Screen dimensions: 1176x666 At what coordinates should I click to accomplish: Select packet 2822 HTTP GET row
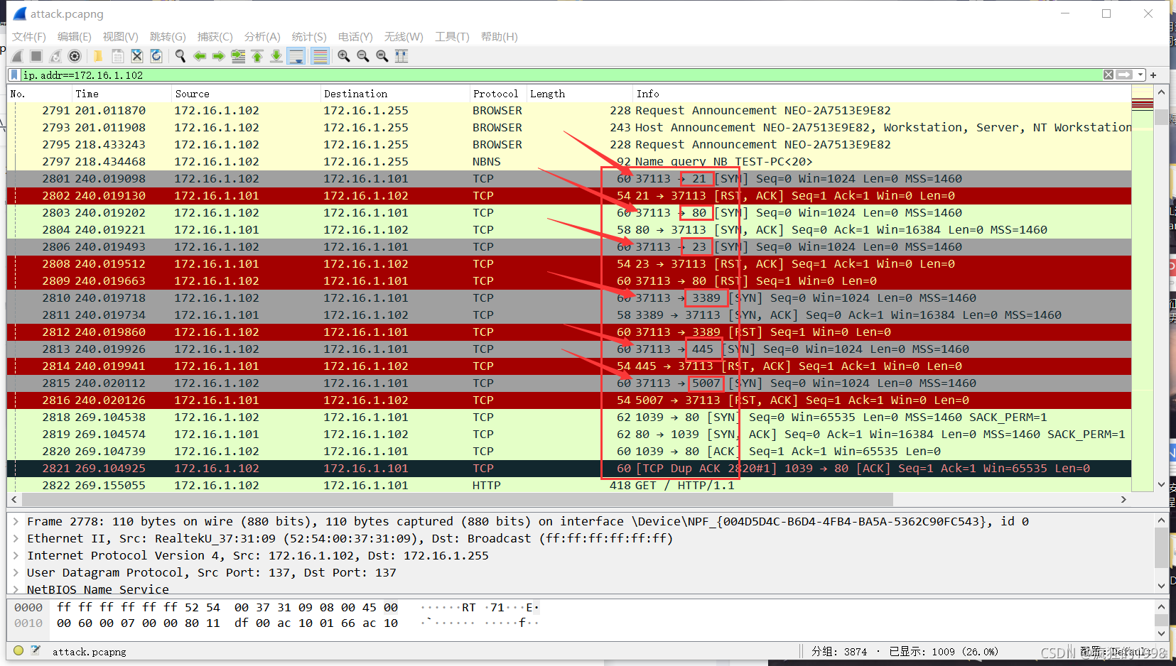(x=569, y=486)
